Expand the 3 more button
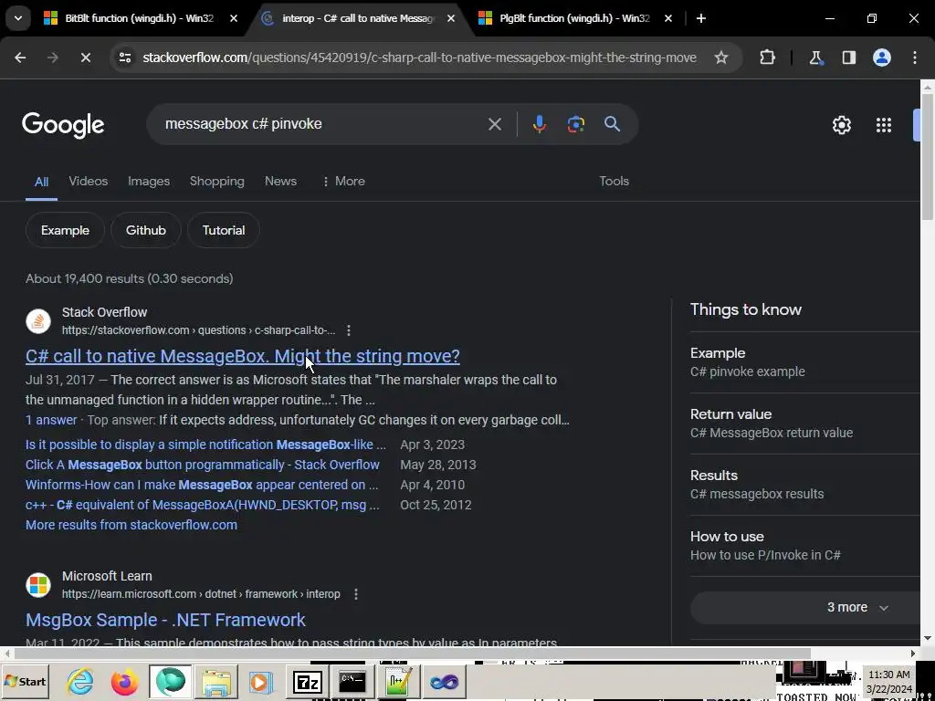935x701 pixels. (x=805, y=607)
